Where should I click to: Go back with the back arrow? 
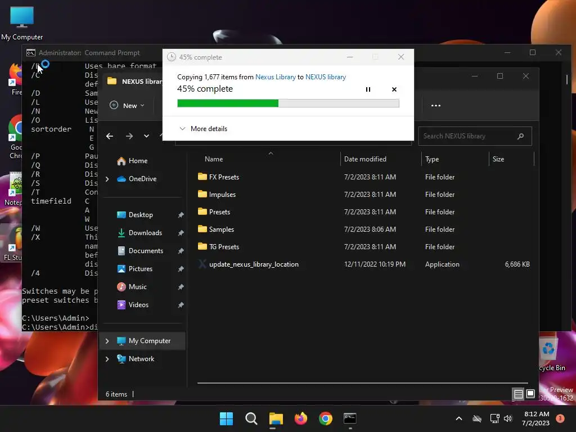tap(110, 136)
